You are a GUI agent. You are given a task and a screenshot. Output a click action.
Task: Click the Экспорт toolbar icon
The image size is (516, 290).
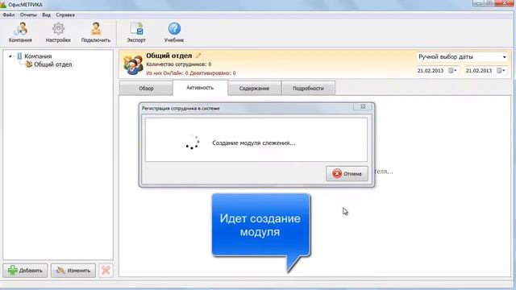coord(136,32)
